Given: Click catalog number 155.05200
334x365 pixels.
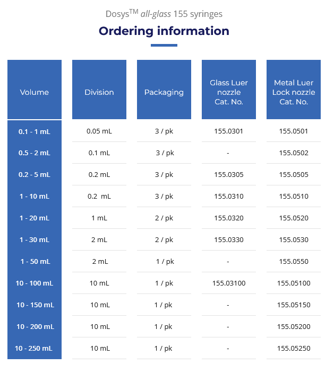Looking at the screenshot, I should [294, 327].
